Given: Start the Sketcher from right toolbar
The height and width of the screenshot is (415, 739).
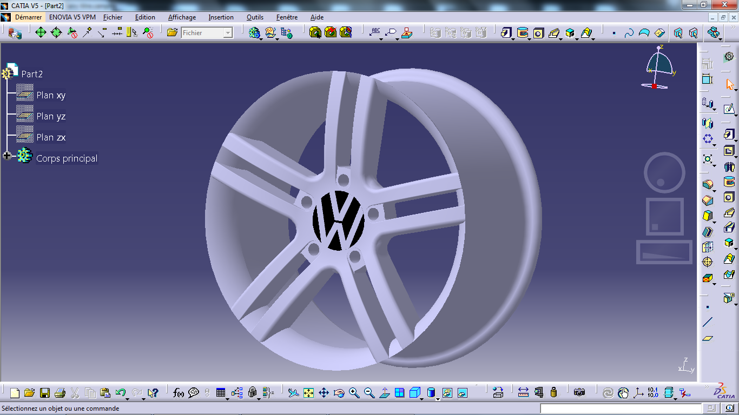Looking at the screenshot, I should (729, 110).
